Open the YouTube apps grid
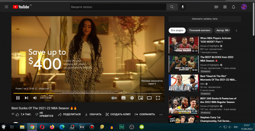 pyautogui.click(x=225, y=7)
